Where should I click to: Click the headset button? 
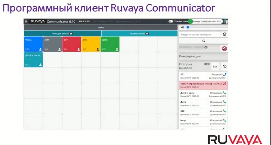click(x=204, y=41)
